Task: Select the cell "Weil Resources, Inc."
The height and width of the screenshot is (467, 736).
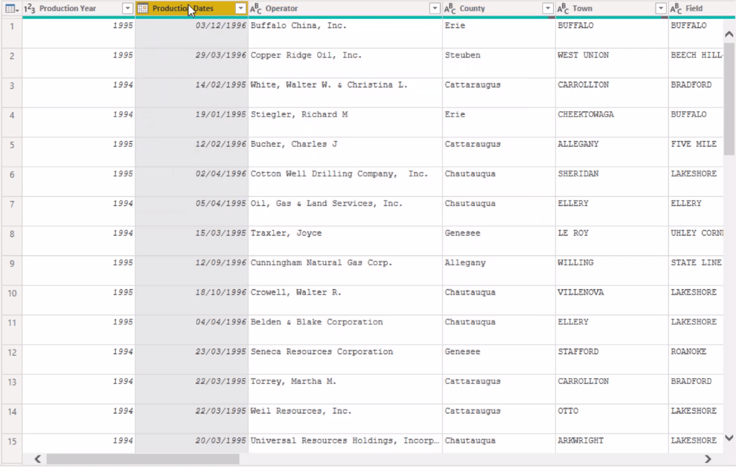Action: [345, 419]
